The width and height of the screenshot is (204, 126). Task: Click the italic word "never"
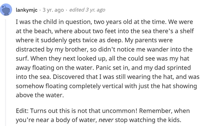[106, 119]
